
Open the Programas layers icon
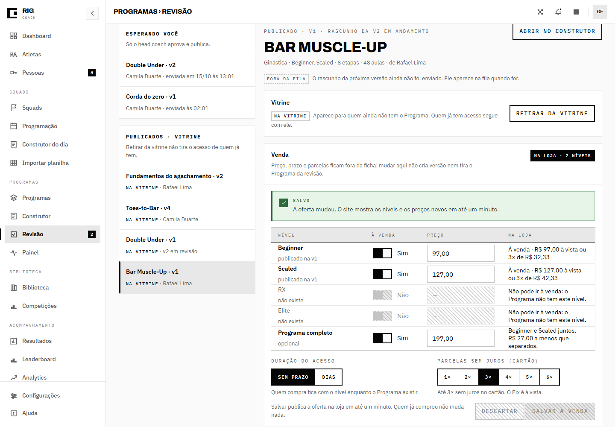click(x=14, y=198)
